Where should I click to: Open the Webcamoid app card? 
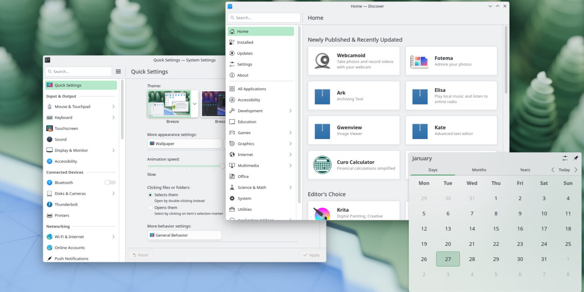tap(354, 61)
